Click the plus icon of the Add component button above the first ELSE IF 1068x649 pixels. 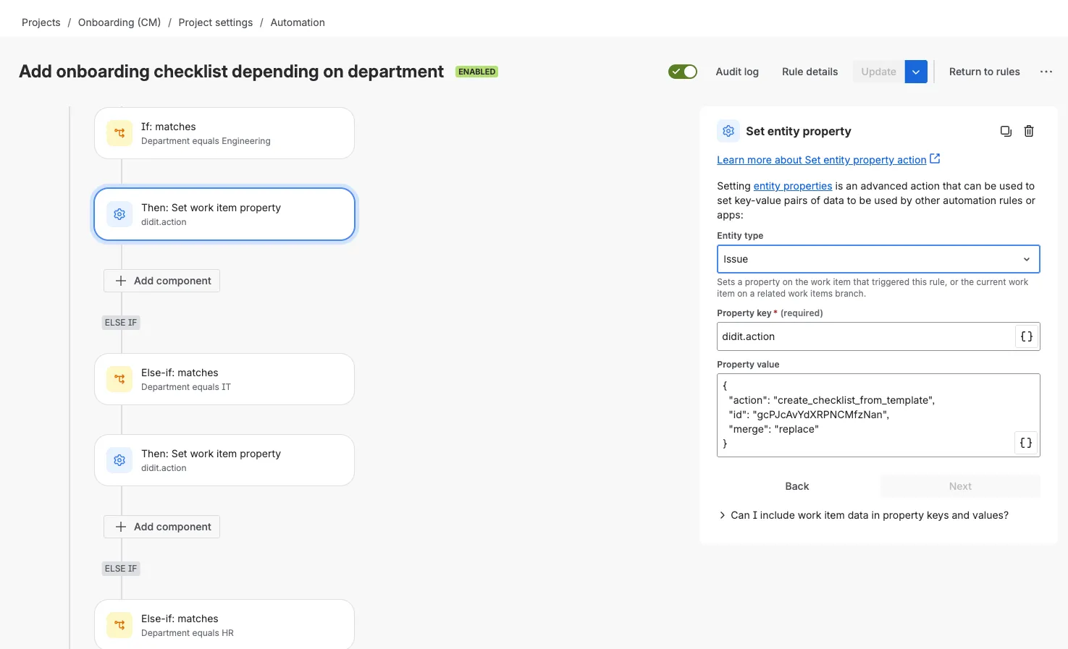(x=121, y=281)
